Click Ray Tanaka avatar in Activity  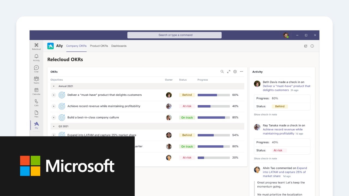tap(257, 127)
